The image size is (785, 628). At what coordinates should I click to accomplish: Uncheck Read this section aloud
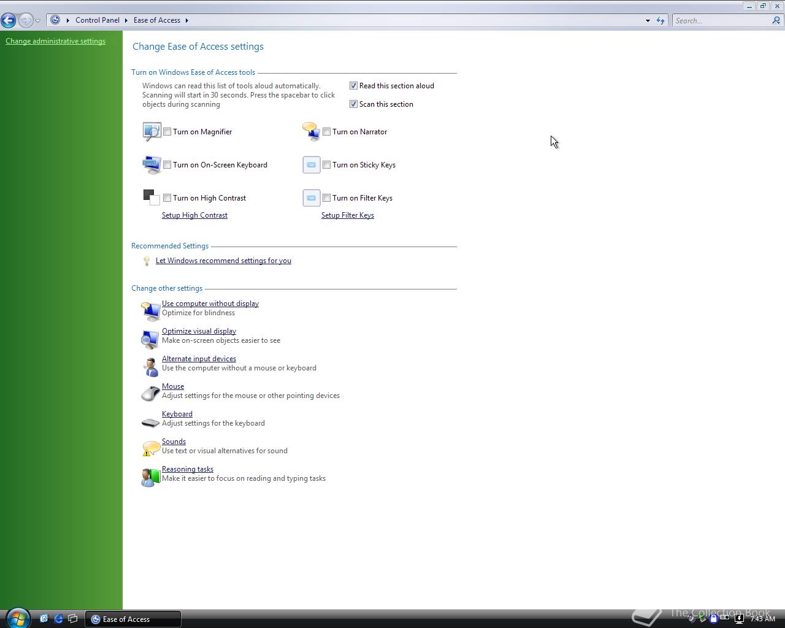(x=353, y=86)
